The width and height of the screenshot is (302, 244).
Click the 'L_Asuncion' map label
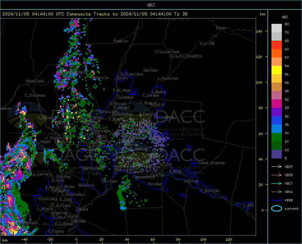click(x=168, y=78)
